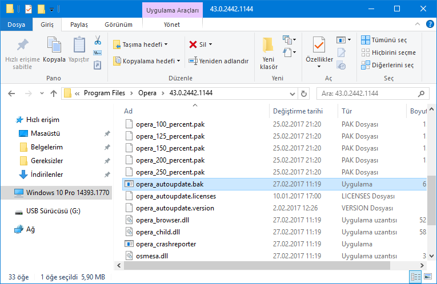Click the Cut scissors icon
Image resolution: width=437 pixels, height=284 pixels.
click(97, 40)
